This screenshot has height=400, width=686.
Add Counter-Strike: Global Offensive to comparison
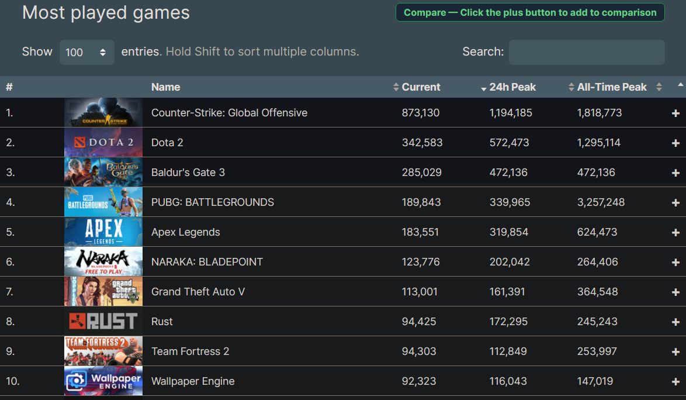675,113
